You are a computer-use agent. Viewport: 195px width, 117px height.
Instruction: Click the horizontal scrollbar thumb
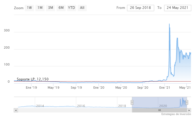coord(160,110)
